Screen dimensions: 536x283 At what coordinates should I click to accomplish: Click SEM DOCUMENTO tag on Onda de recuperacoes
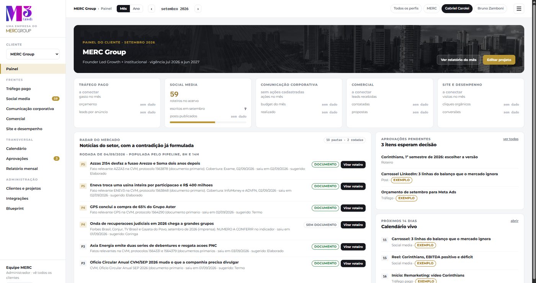point(322,225)
